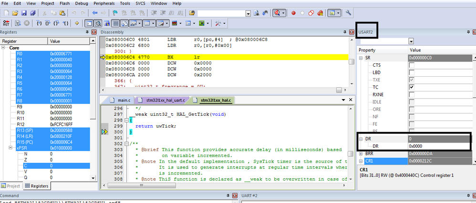Collapse the SR property group
476x203 pixels.
pos(361,58)
